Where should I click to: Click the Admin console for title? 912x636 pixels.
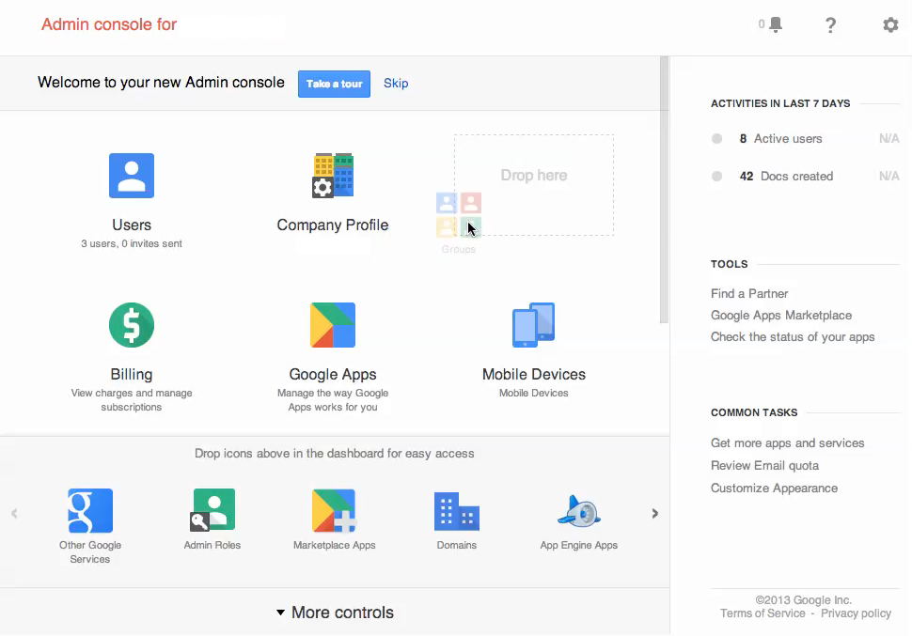(109, 24)
